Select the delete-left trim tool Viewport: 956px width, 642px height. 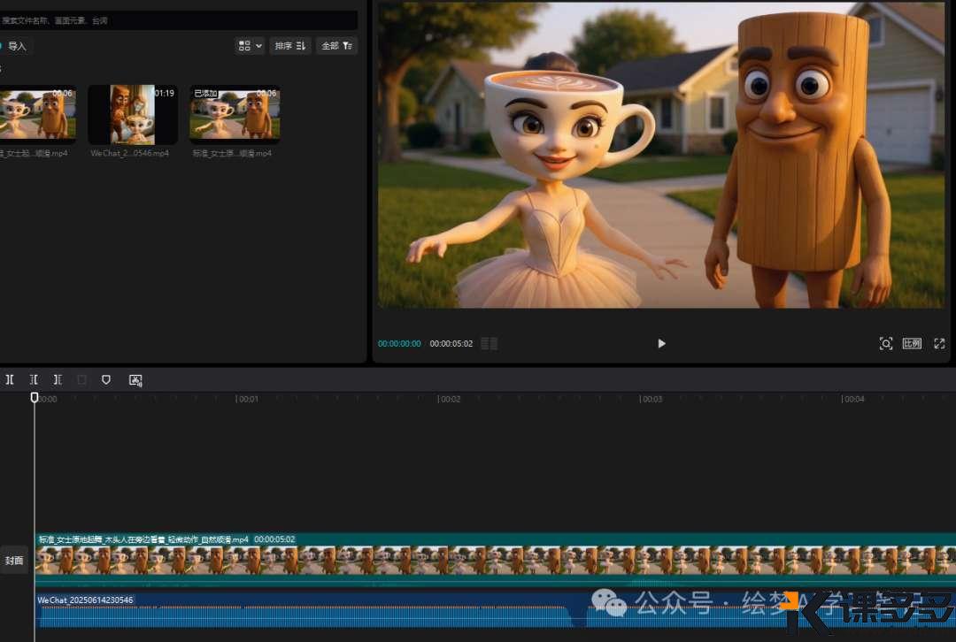34,379
